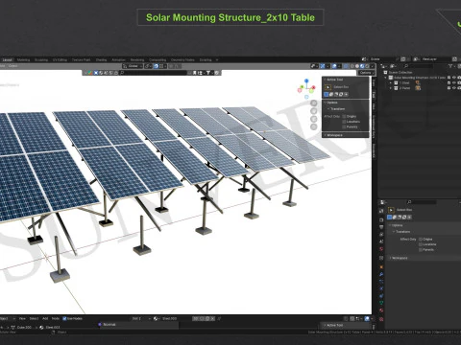Screen dimensions: 461x345
Task: Toggle viewport overlays
Action: (x=334, y=66)
